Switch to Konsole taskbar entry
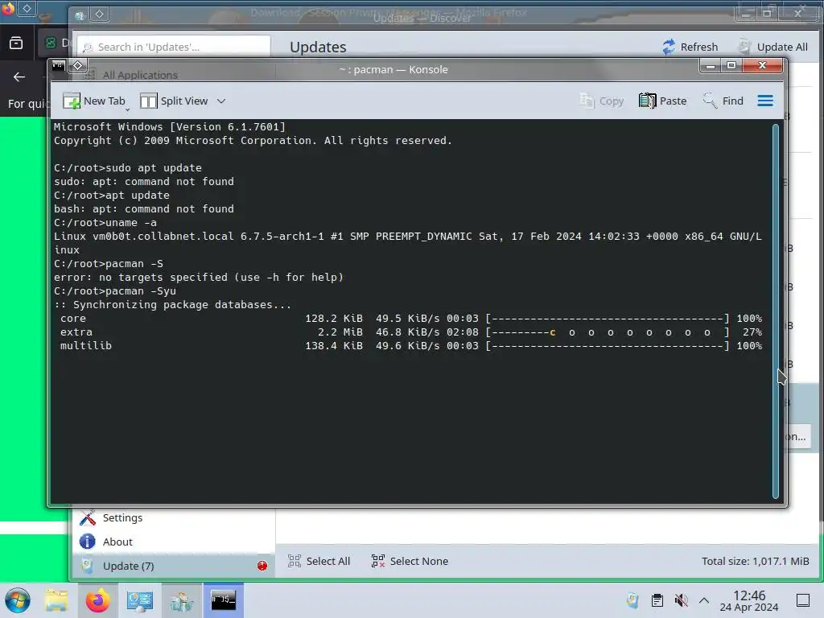 coord(224,600)
